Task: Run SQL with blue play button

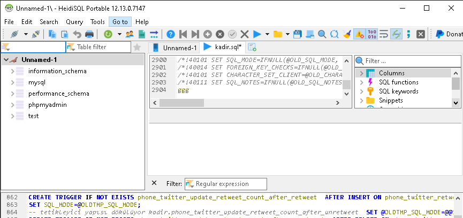Action: tap(257, 34)
